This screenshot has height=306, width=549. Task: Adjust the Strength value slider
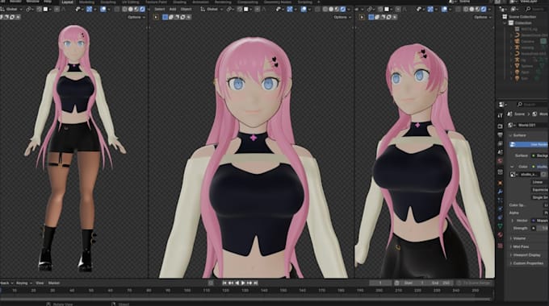coord(543,228)
